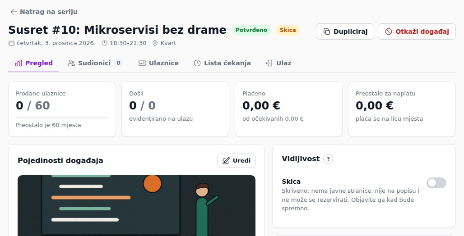Open the Pregled tab
Viewport: 464px width, 236px height.
(x=34, y=63)
